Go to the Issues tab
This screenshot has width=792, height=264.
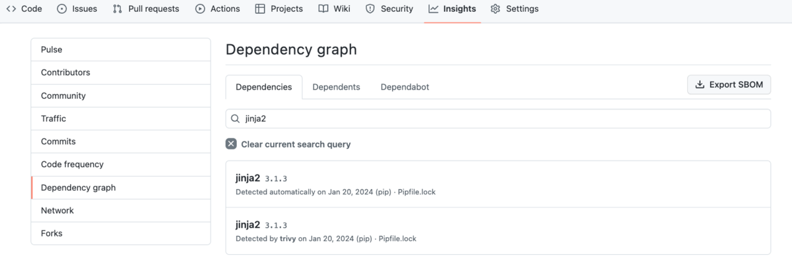(x=77, y=9)
